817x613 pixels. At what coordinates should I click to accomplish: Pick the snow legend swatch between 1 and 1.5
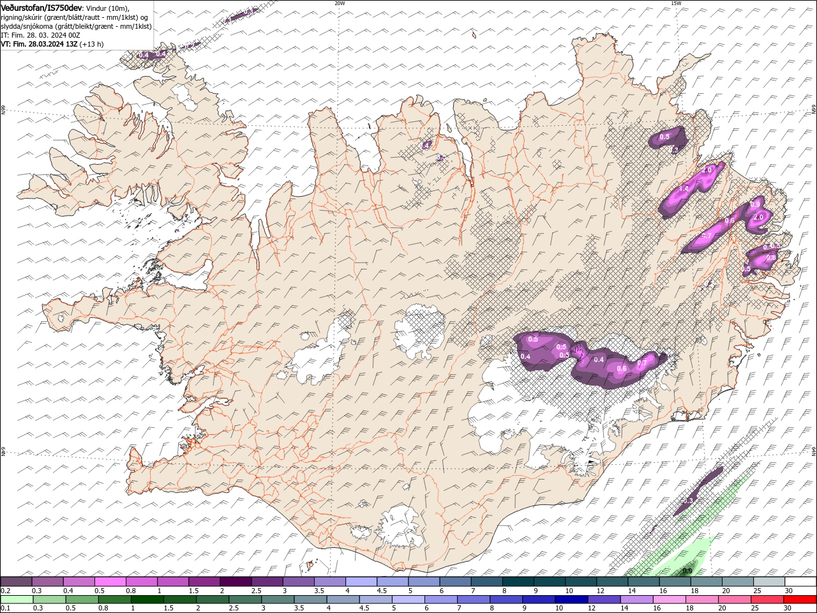click(x=173, y=582)
